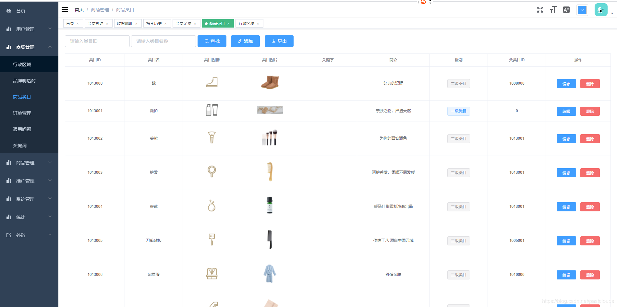Click the external link icon beside 外链
Image resolution: width=617 pixels, height=307 pixels.
[9, 235]
